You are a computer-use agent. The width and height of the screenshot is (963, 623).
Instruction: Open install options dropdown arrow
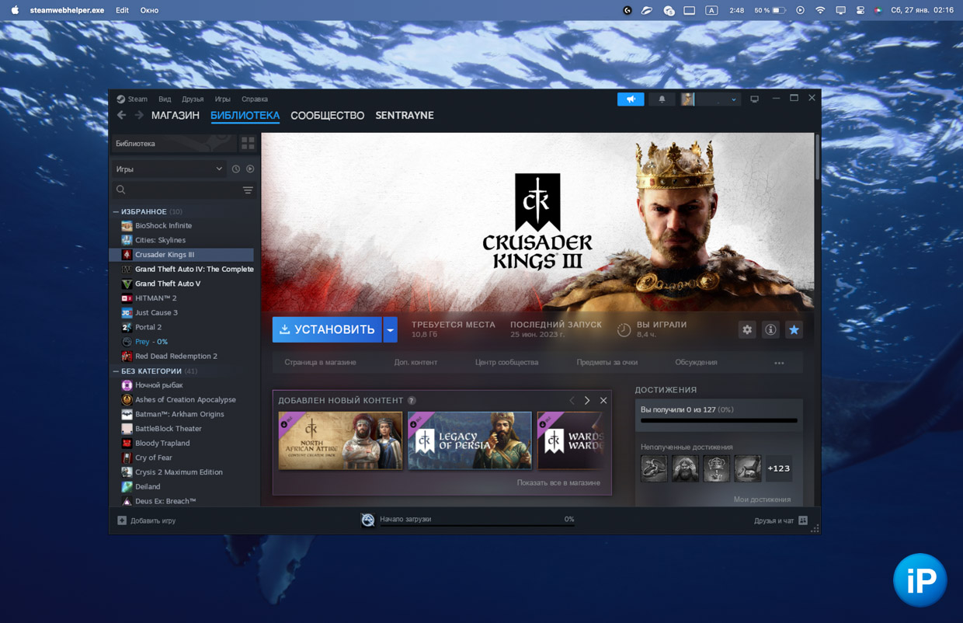point(391,329)
